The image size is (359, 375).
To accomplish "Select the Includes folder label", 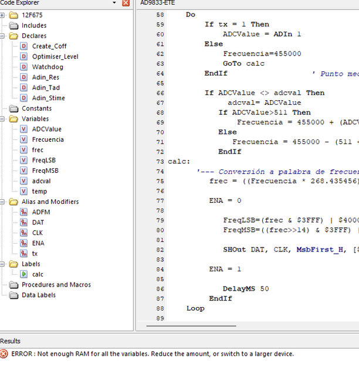I will [x=34, y=26].
